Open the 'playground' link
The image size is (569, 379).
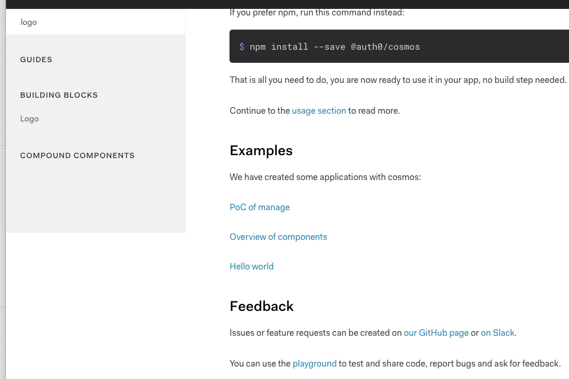tap(315, 364)
